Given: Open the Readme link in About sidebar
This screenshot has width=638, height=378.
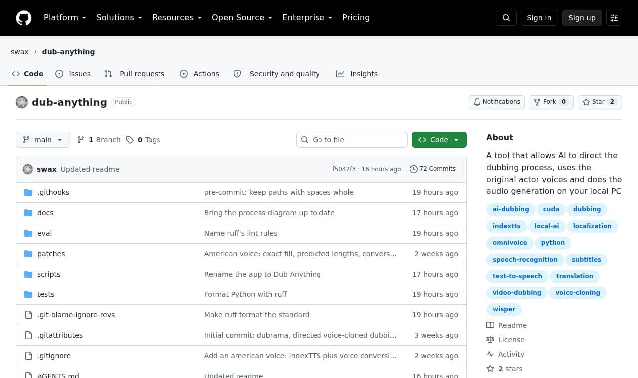Looking at the screenshot, I should click(x=507, y=325).
